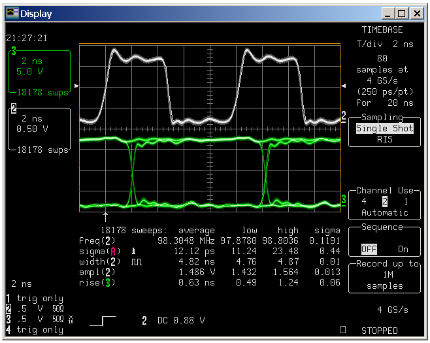Click the trigger time arrow below the grid
The width and height of the screenshot is (430, 343).
pos(106,216)
